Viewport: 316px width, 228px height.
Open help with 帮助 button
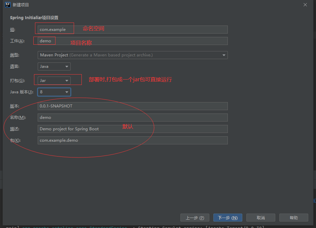pyautogui.click(x=294, y=218)
